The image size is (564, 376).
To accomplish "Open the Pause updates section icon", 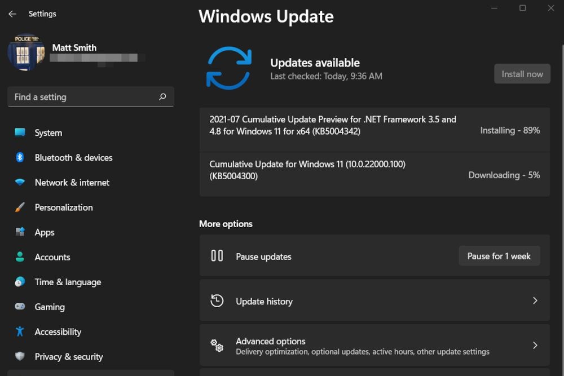I will pos(217,255).
